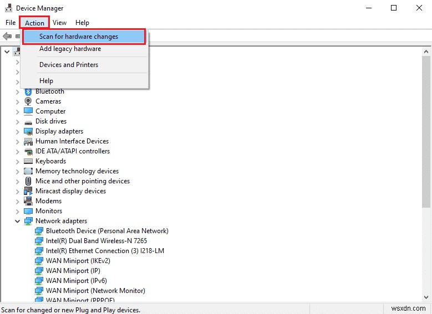Open the Help menu in menu bar
The width and height of the screenshot is (432, 314).
click(82, 23)
